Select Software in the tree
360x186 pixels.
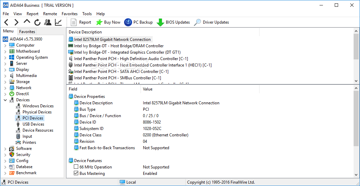(21, 149)
